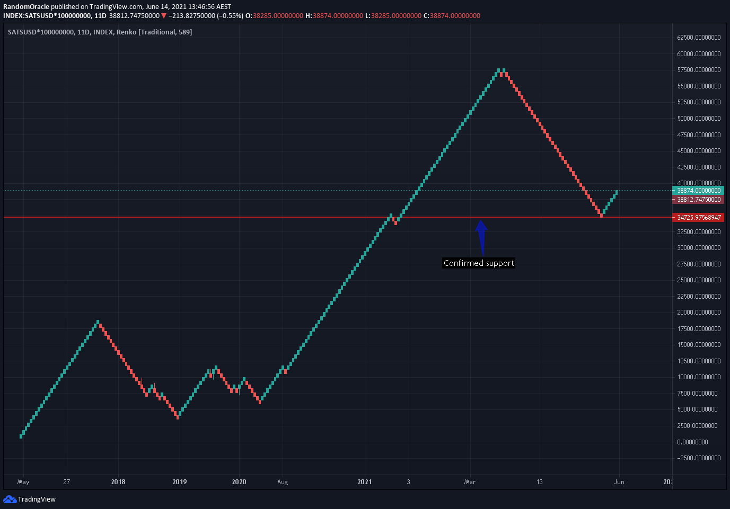
Task: Click the 50000.00000000 price axis label
Action: point(699,119)
